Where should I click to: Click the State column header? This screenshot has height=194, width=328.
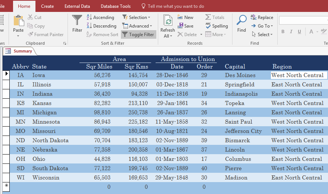pos(39,67)
